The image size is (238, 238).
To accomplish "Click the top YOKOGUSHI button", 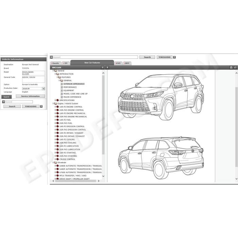I will coord(164,57).
